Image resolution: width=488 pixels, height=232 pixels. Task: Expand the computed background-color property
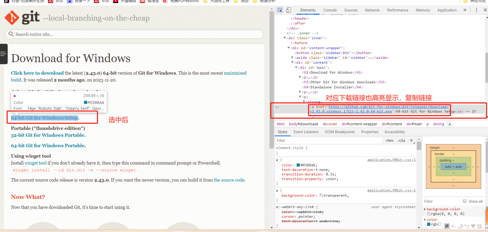pos(425,209)
